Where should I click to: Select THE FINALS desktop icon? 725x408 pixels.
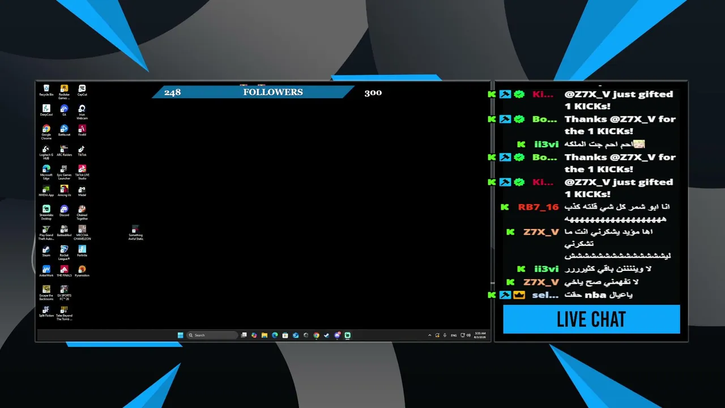pos(64,271)
